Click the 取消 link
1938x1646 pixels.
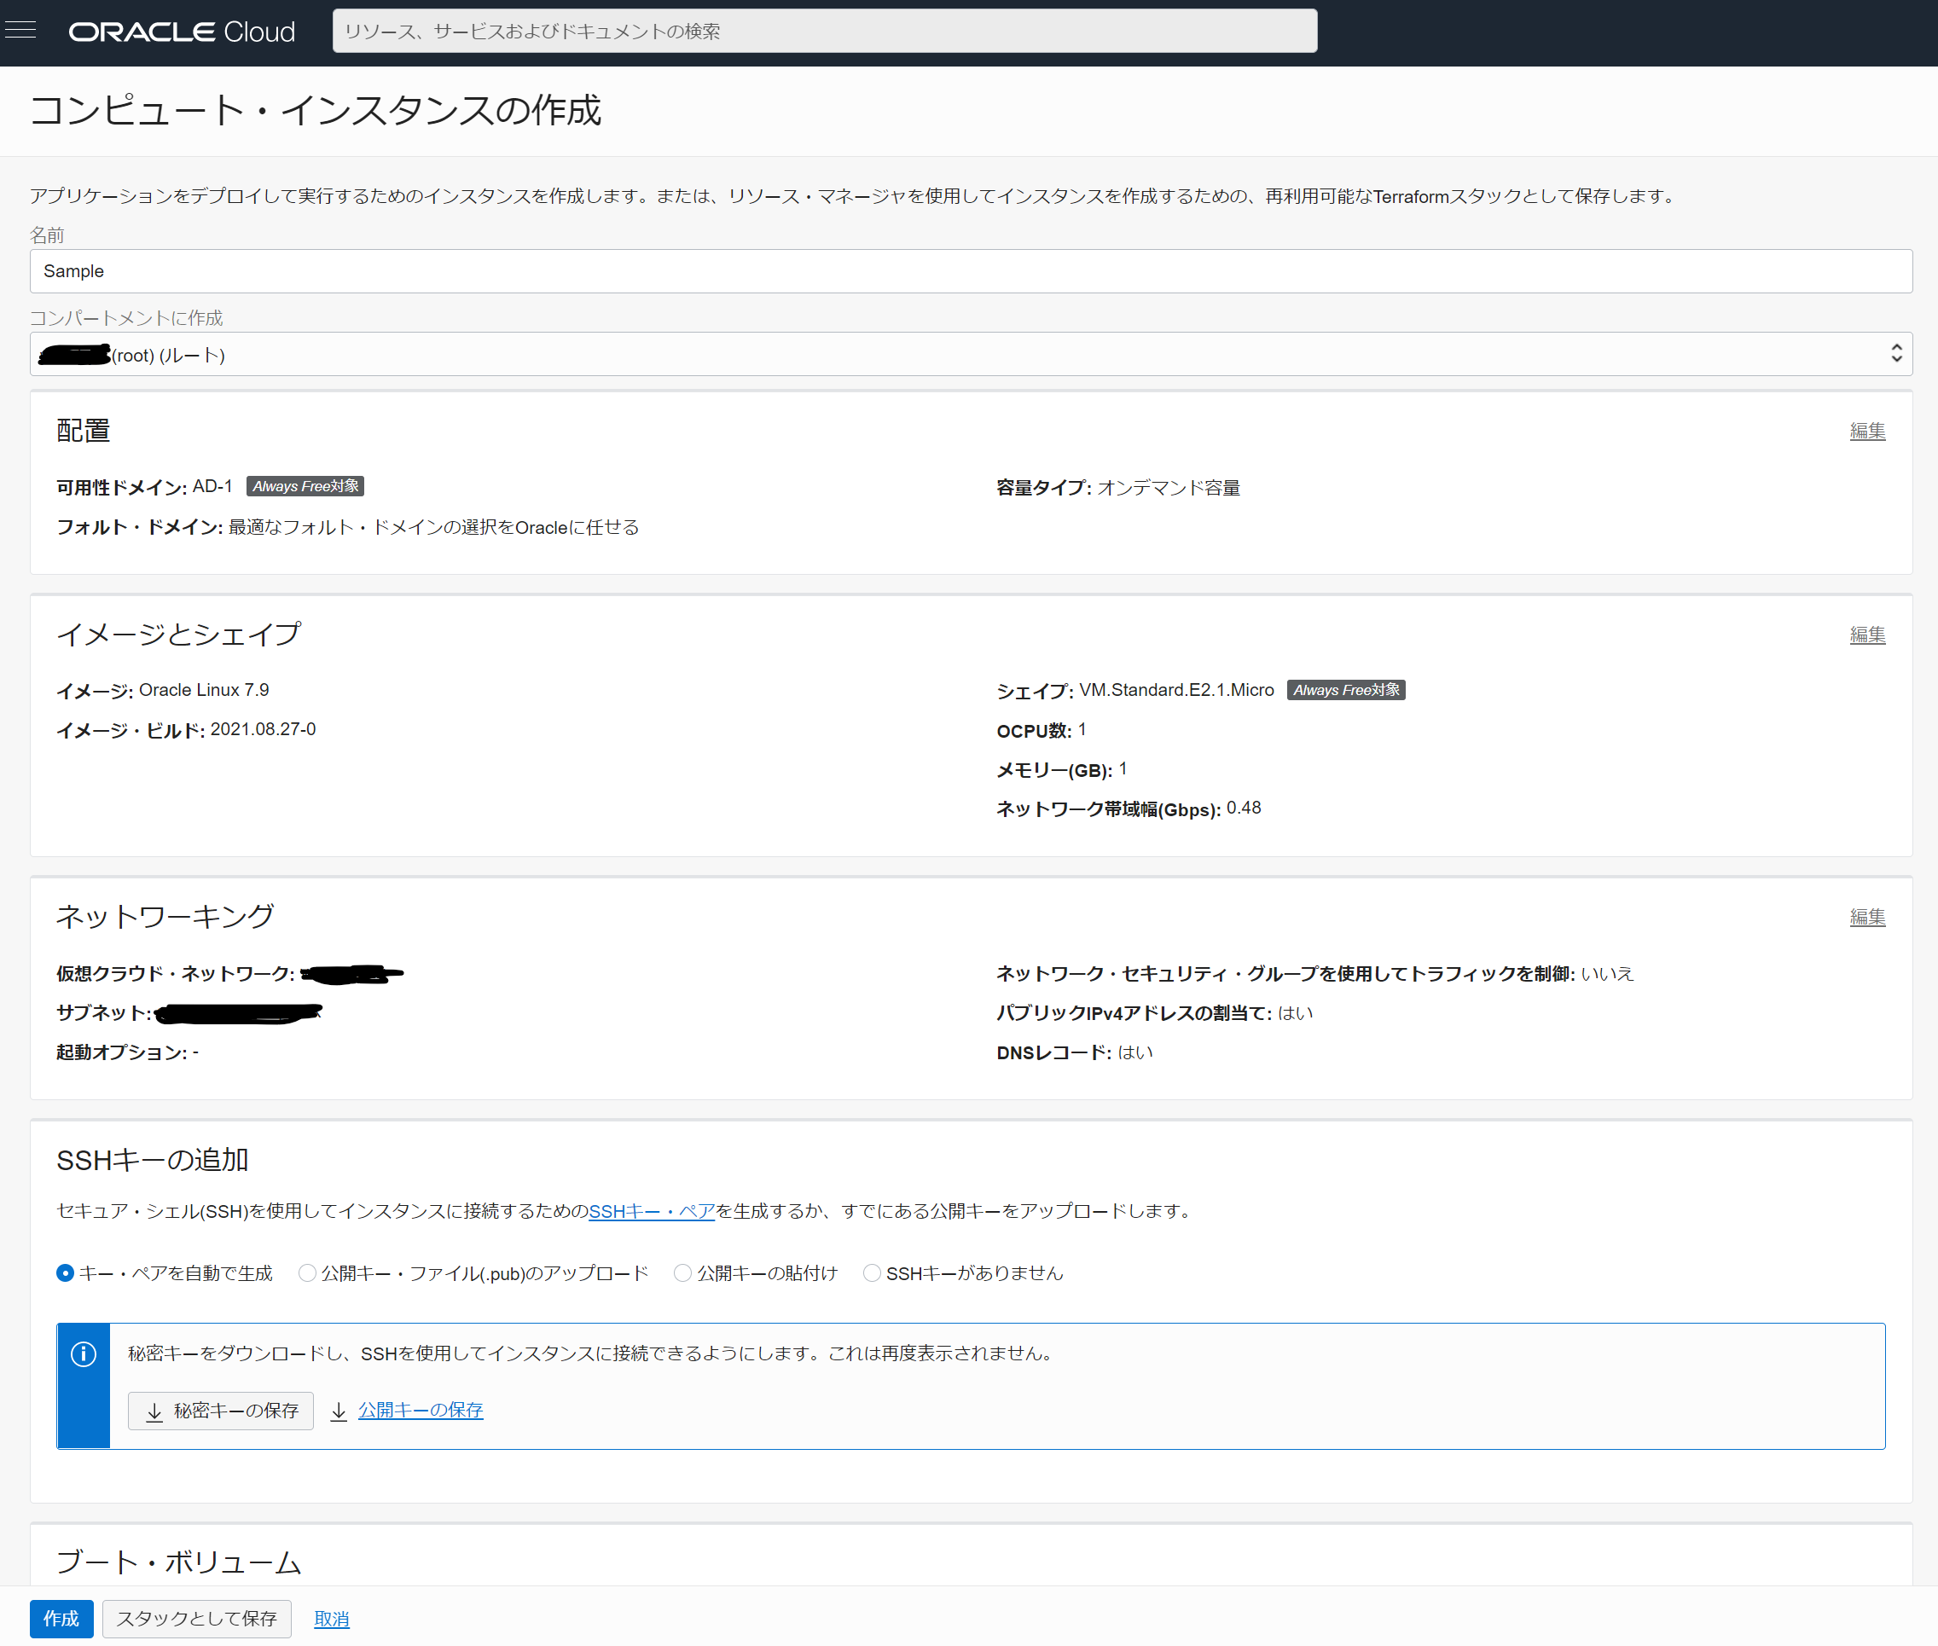(331, 1619)
